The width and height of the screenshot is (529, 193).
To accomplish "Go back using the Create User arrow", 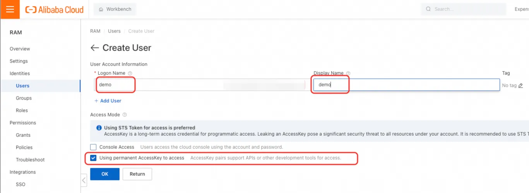I will point(94,48).
